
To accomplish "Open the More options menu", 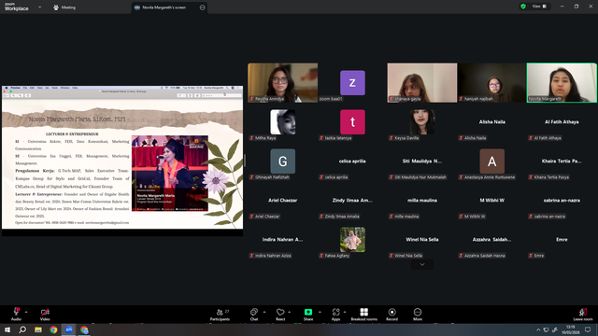I will pyautogui.click(x=418, y=315).
